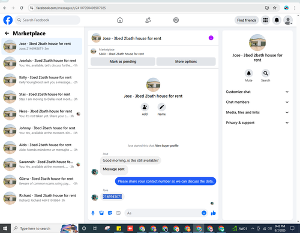Image resolution: width=300 pixels, height=233 pixels.
Task: Open Stas conversation in list
Action: [x=42, y=96]
